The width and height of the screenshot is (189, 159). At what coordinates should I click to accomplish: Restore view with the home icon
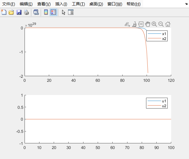point(168,24)
